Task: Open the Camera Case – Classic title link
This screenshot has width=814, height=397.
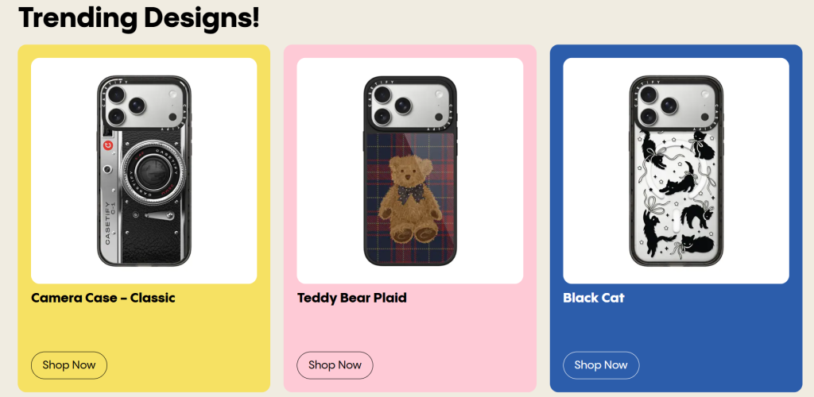Action: 103,298
